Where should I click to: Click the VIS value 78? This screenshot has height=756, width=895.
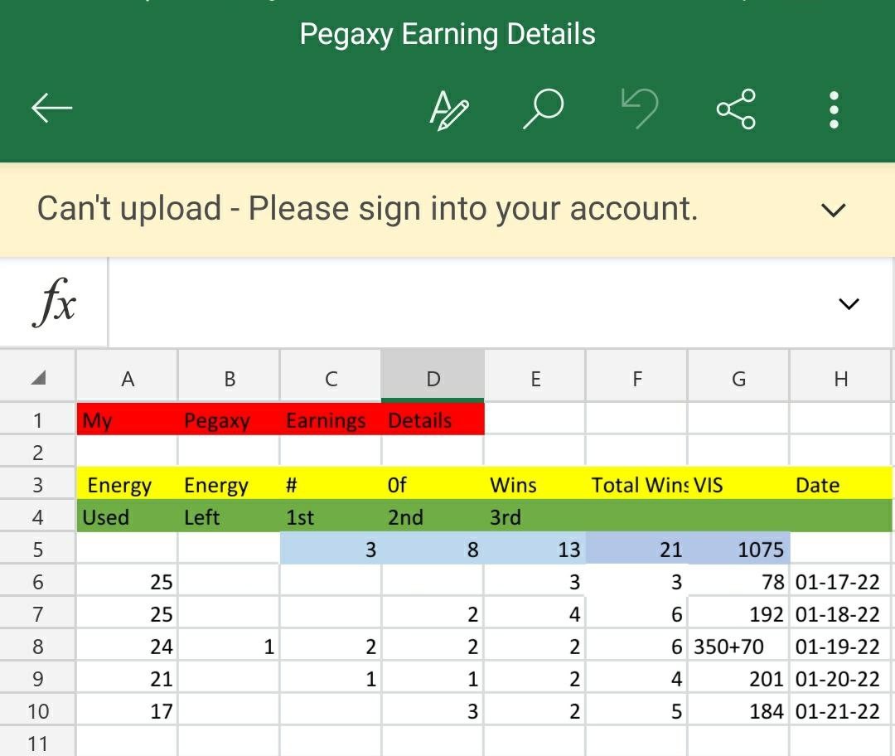pyautogui.click(x=738, y=581)
